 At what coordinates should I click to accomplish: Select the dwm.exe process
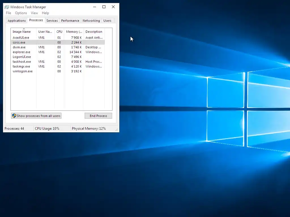tap(58, 47)
